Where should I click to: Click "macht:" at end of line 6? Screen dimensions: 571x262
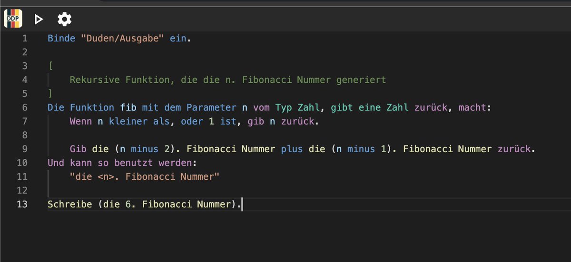(x=474, y=107)
